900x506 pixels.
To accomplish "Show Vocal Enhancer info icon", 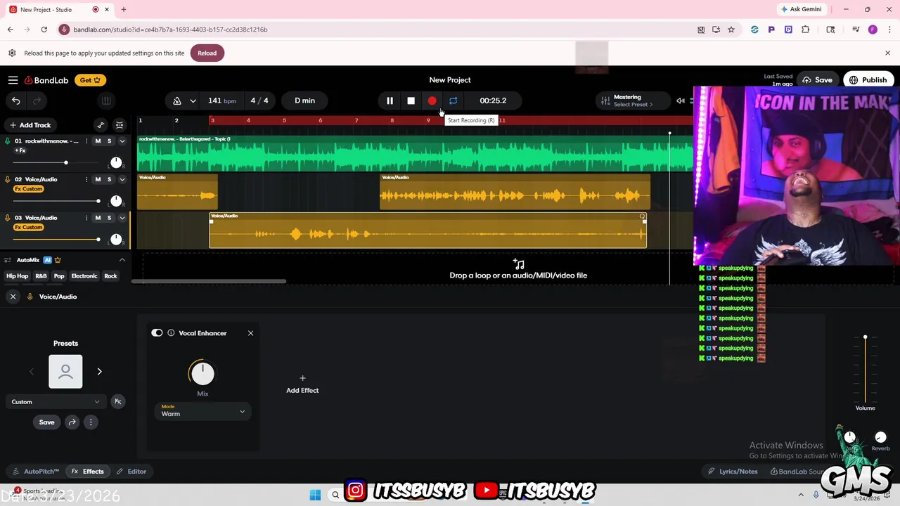I will [171, 333].
